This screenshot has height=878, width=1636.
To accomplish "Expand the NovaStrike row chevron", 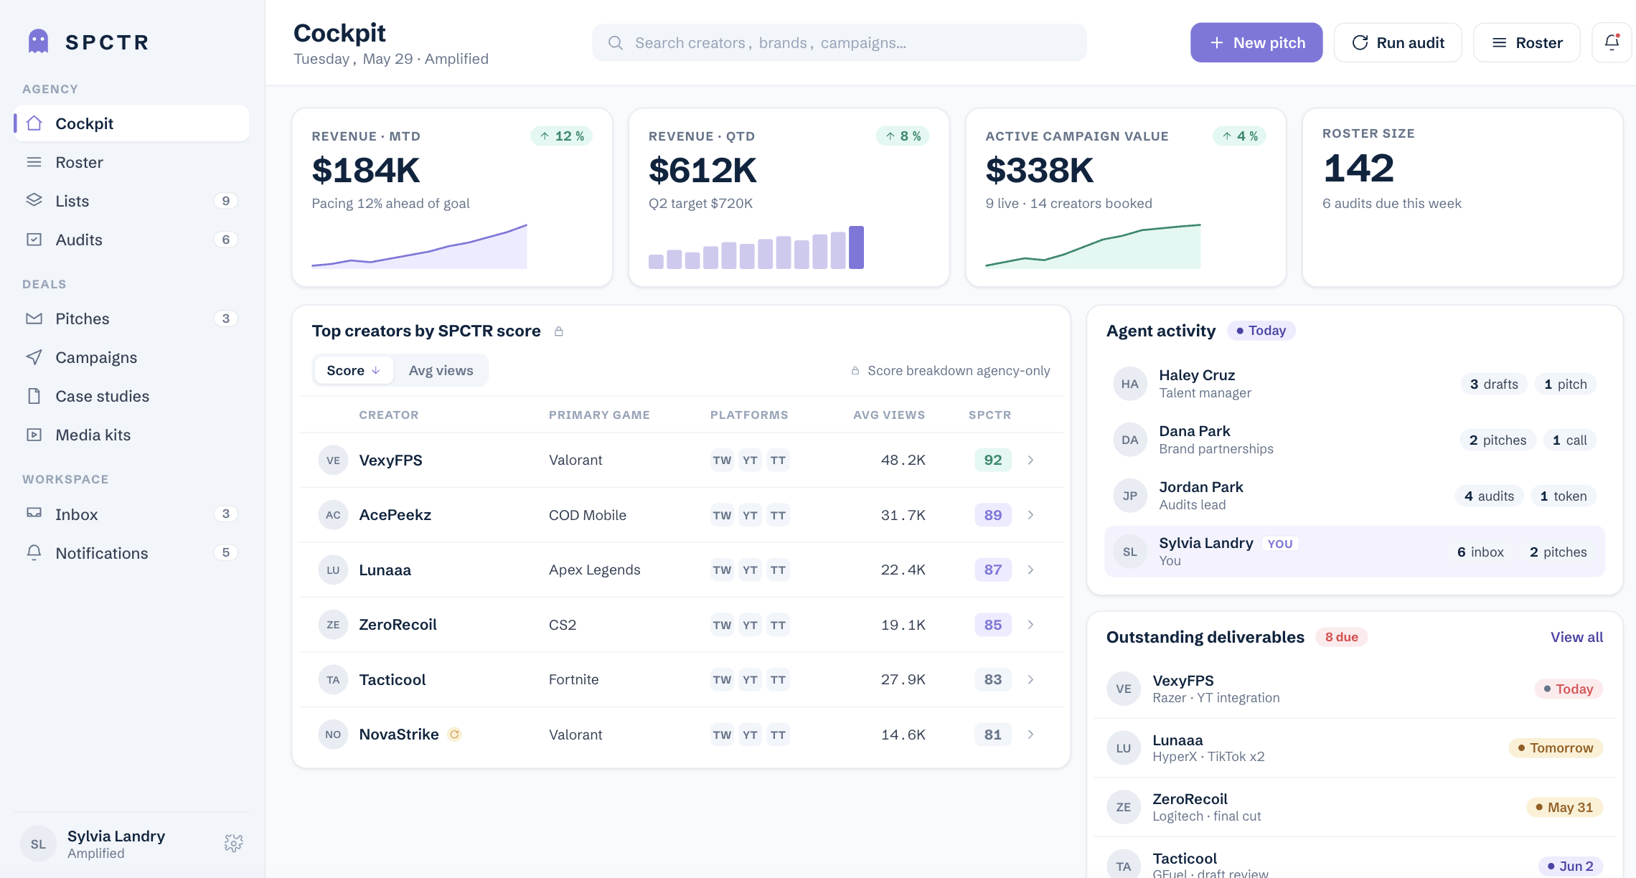I will 1030,735.
